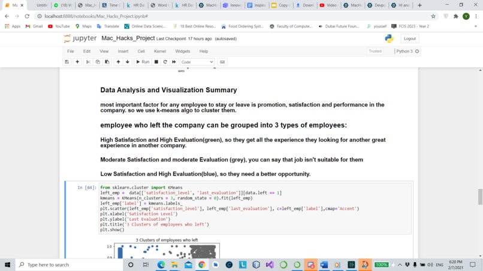
Task: Open the Online Data Science bookmark
Action: tap(145, 26)
